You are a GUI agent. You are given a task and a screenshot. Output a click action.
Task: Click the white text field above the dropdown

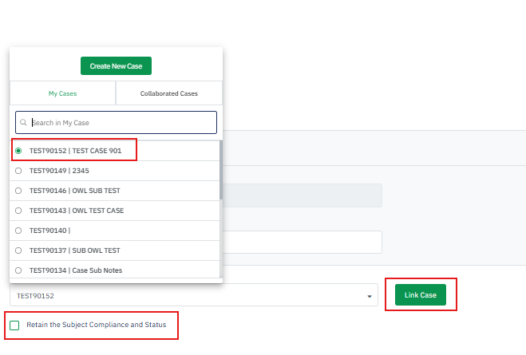pos(302,243)
